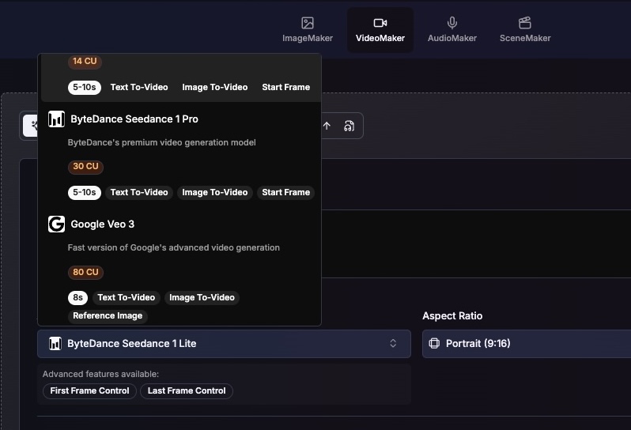Click 5-10s badge under Seedance 1 Pro
This screenshot has width=631, height=430.
pos(85,193)
